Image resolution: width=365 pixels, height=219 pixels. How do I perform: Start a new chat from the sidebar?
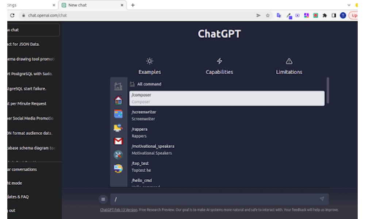pyautogui.click(x=33, y=30)
